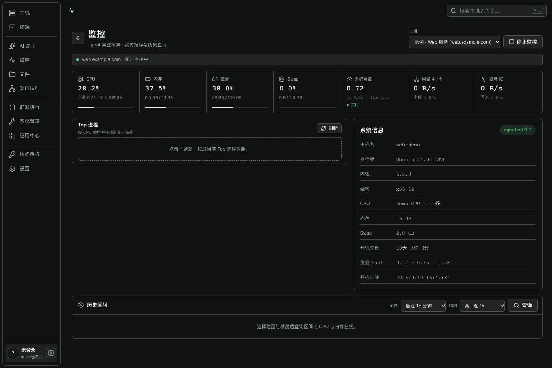Open 访问授权 in the sidebar
Screen dimensions: 552x368
(x=31, y=154)
